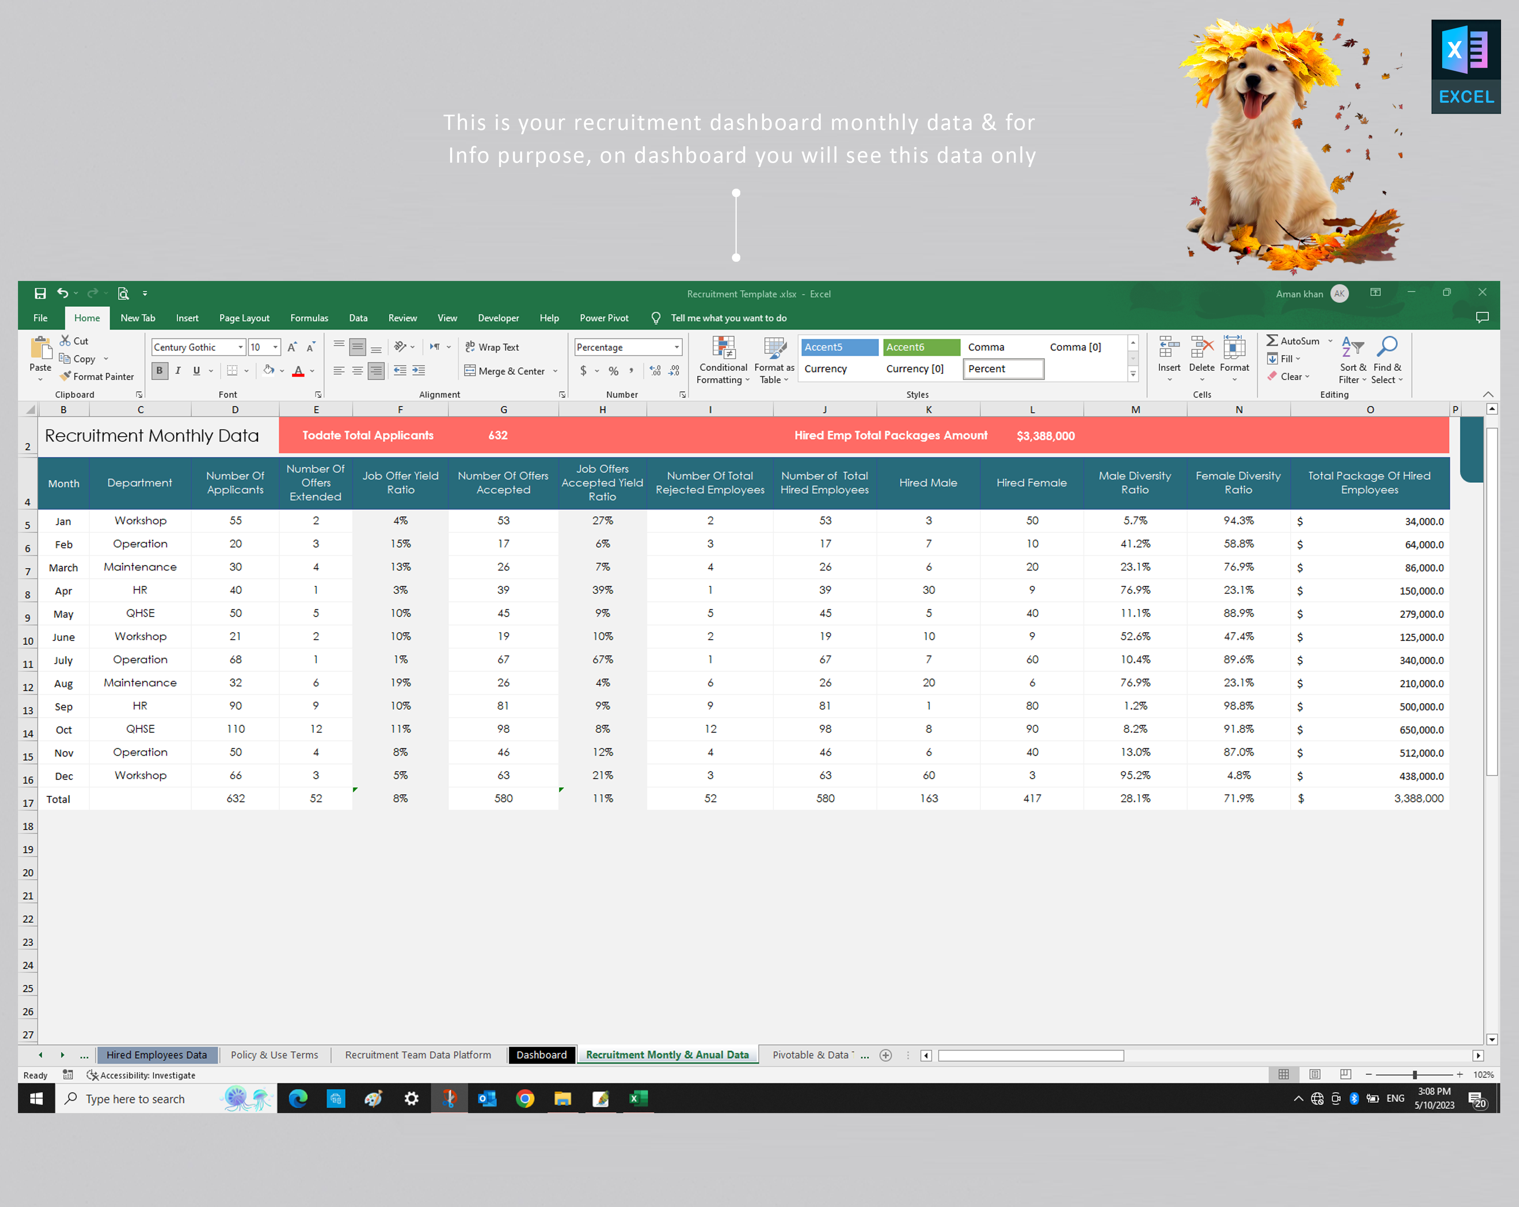This screenshot has height=1207, width=1519.
Task: Expand the AutoSum dropdown arrow
Action: (1330, 341)
